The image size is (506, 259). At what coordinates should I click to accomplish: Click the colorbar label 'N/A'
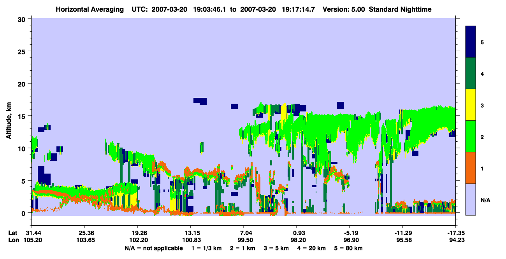[x=485, y=200]
